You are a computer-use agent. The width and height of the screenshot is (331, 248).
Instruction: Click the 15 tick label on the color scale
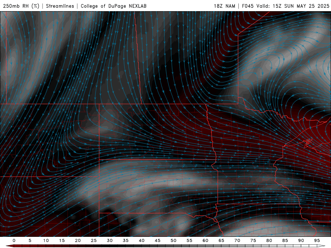(x=62, y=241)
